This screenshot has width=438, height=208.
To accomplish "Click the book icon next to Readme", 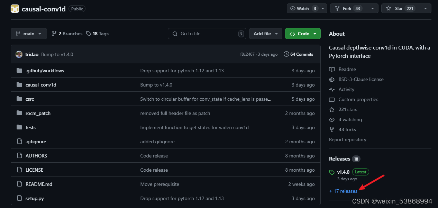I will (x=332, y=69).
